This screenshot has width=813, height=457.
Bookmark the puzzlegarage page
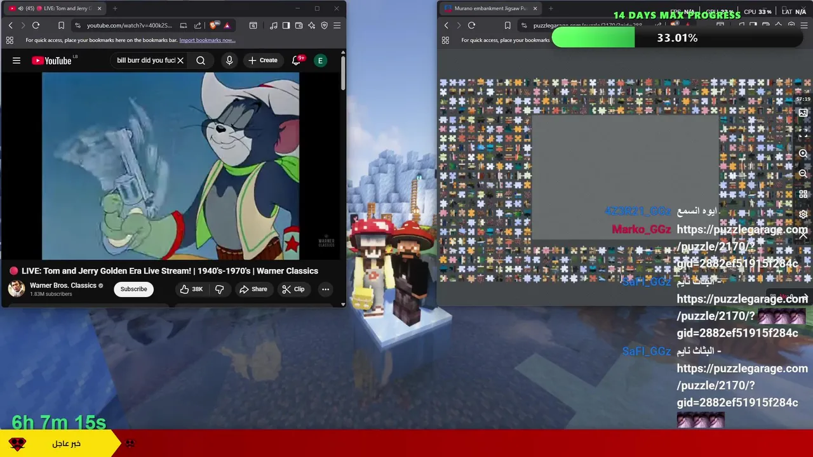(507, 25)
